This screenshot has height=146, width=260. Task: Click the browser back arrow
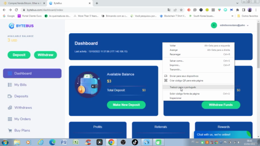coord(4,10)
